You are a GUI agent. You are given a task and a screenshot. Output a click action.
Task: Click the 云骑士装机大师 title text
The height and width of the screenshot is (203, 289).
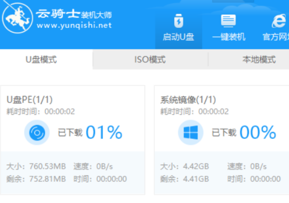coord(74,15)
